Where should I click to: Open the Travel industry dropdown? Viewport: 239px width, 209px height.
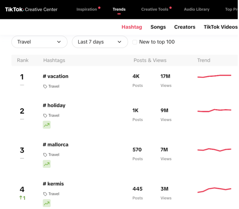(39, 42)
